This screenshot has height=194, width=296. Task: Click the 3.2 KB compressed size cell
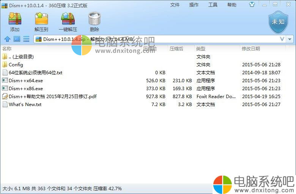185,105
